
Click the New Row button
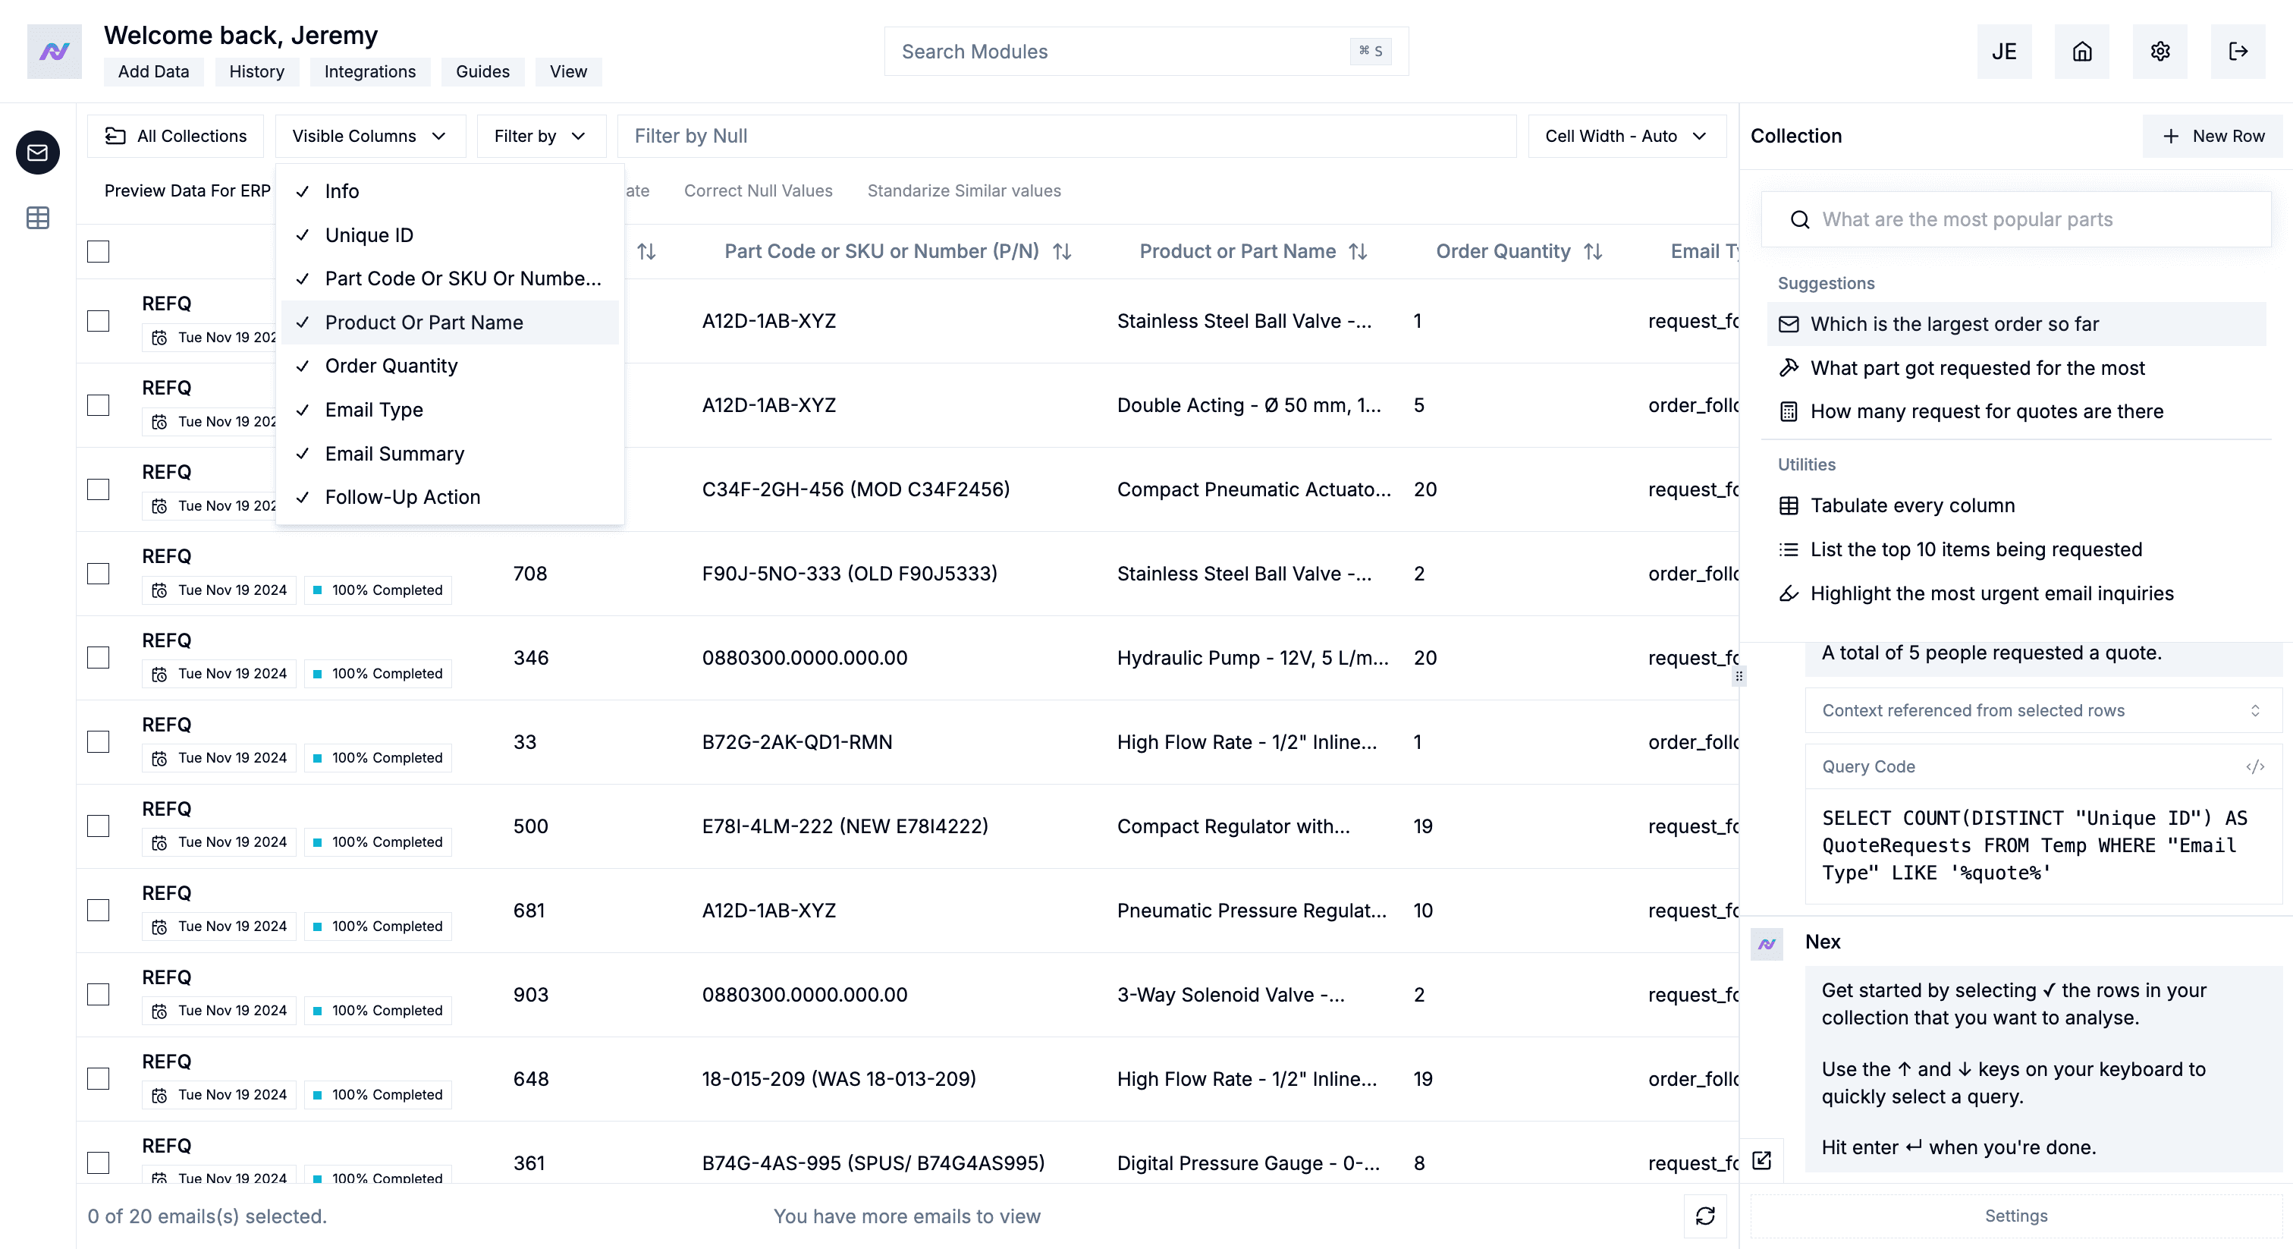[2212, 136]
